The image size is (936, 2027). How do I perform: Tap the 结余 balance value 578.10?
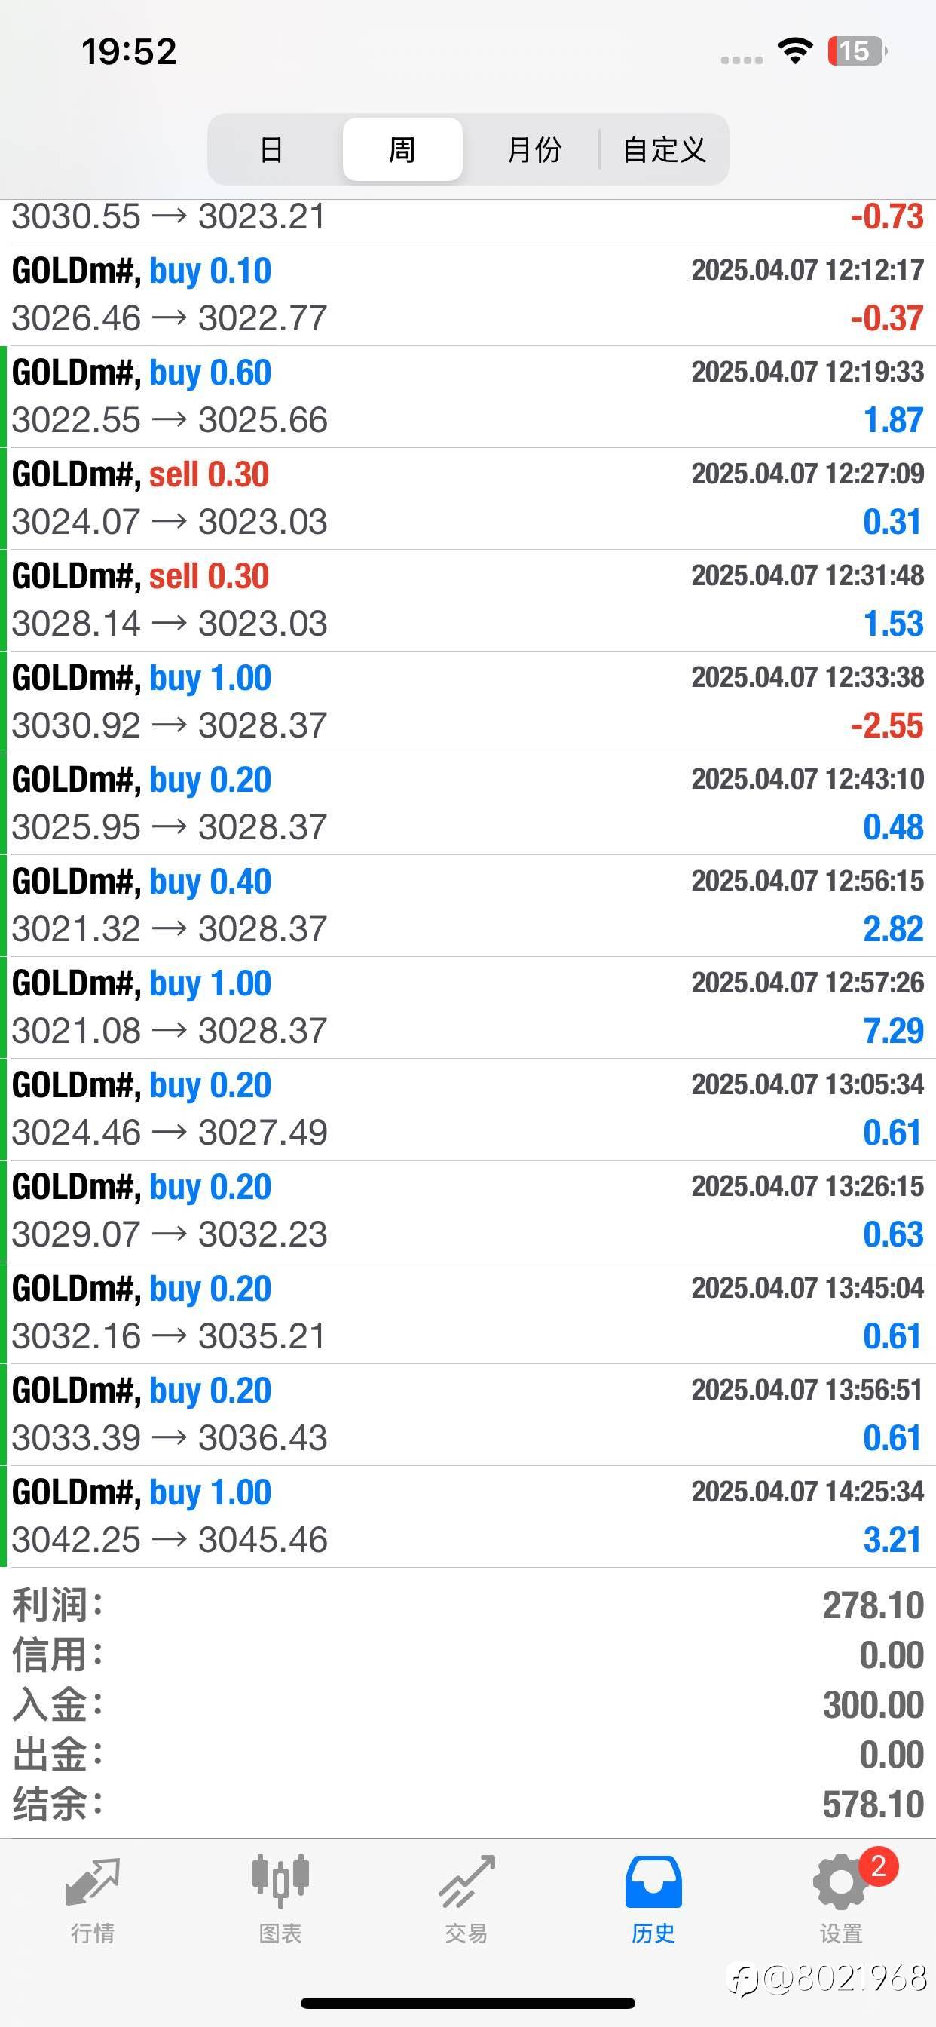point(873,1805)
